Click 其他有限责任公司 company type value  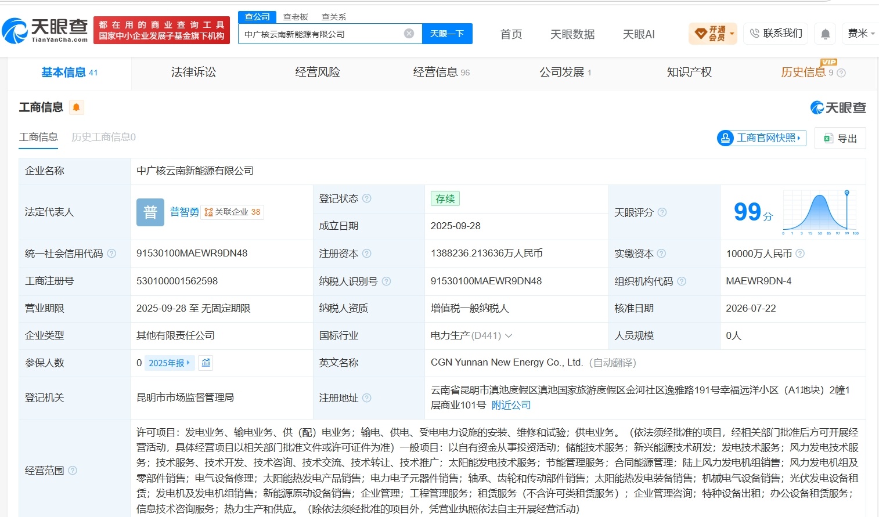pyautogui.click(x=175, y=335)
